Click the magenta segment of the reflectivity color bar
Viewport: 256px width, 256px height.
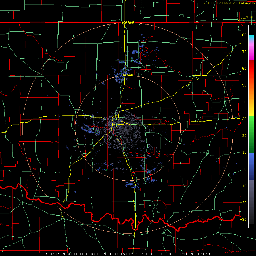coord(251,51)
